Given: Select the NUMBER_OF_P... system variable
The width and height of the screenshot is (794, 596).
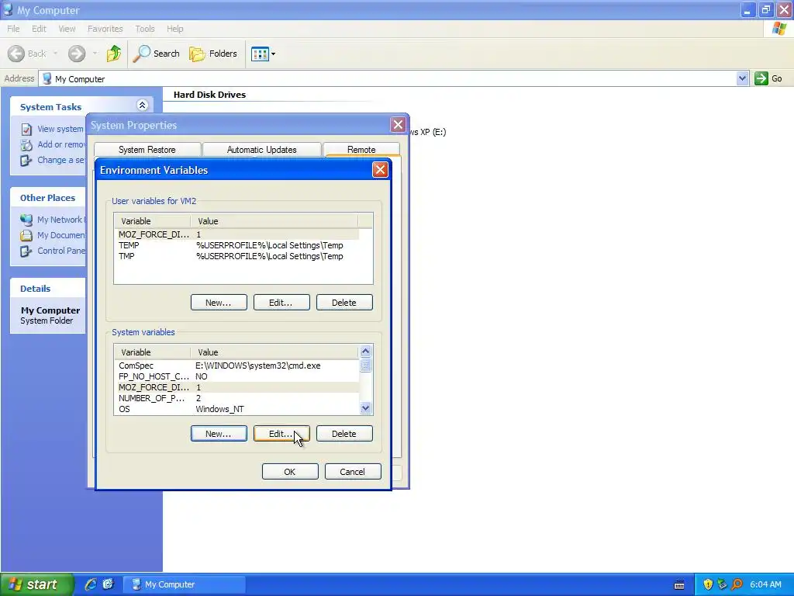Looking at the screenshot, I should (237, 398).
